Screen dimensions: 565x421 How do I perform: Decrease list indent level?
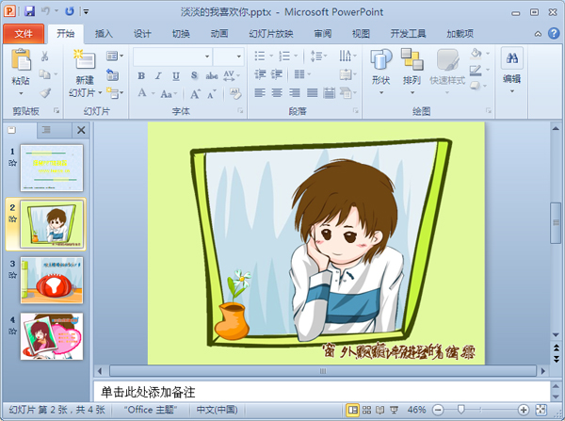pos(260,74)
